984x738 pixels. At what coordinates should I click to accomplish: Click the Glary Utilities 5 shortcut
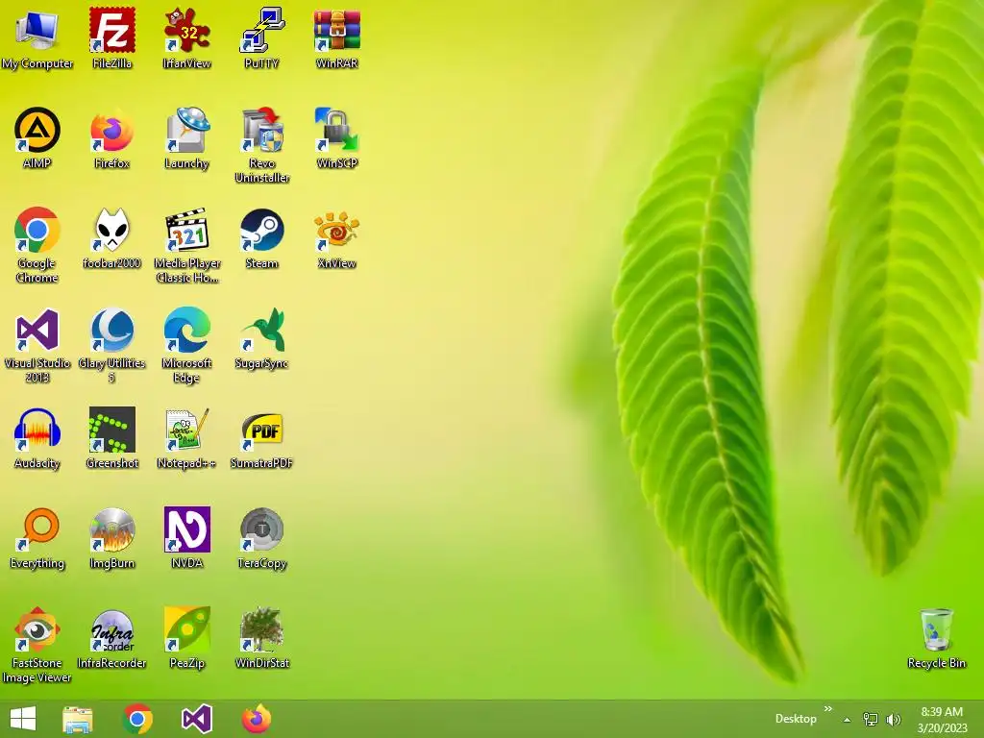point(111,345)
